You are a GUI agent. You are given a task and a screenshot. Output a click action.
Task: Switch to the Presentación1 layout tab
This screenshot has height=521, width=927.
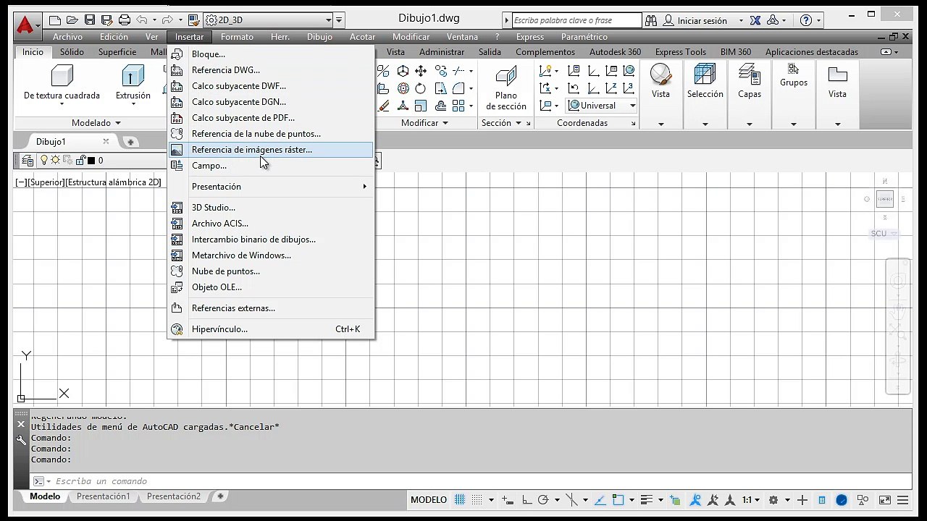[x=104, y=497]
